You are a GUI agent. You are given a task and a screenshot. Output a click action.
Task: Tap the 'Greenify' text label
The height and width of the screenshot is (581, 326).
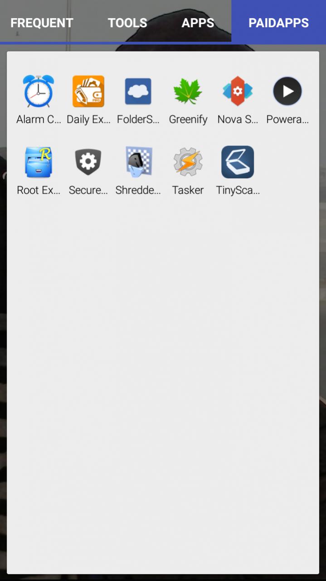pos(188,120)
